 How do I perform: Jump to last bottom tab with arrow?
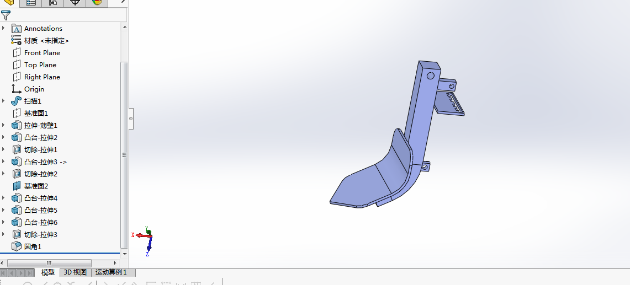[x=30, y=273]
